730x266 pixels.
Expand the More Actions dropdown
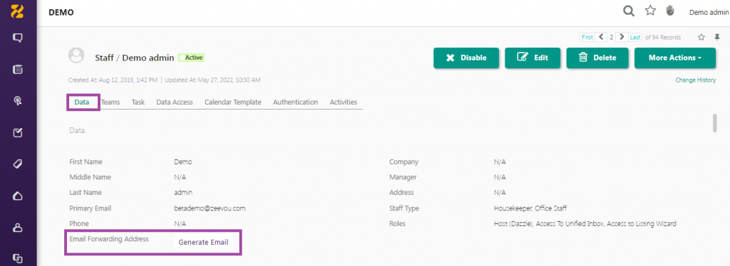tap(675, 58)
